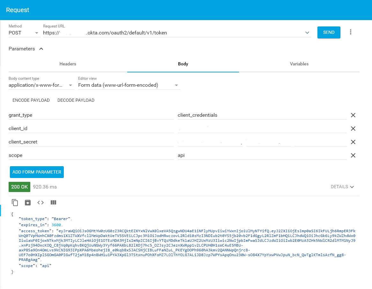
Task: Open the table view columns icon
Action: coord(53,203)
